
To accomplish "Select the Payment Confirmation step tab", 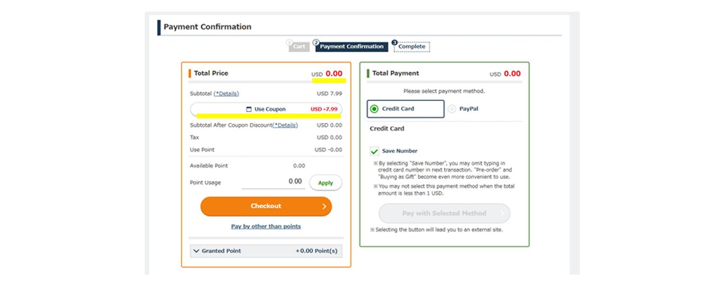I will 351,47.
